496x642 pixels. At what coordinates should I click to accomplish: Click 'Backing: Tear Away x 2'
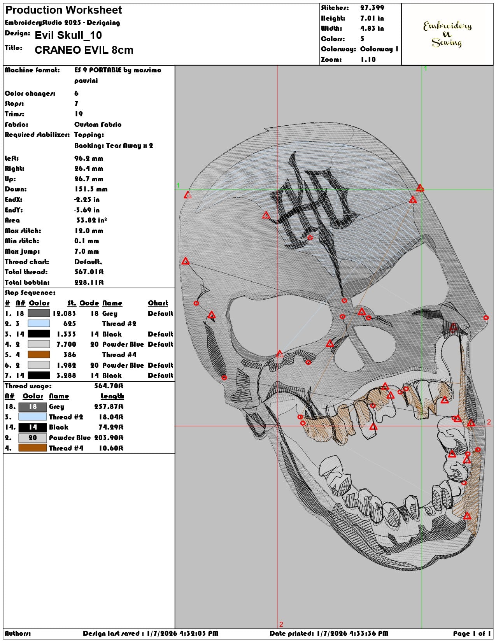click(x=114, y=146)
